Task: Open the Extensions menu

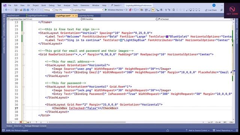Action: [85, 5]
